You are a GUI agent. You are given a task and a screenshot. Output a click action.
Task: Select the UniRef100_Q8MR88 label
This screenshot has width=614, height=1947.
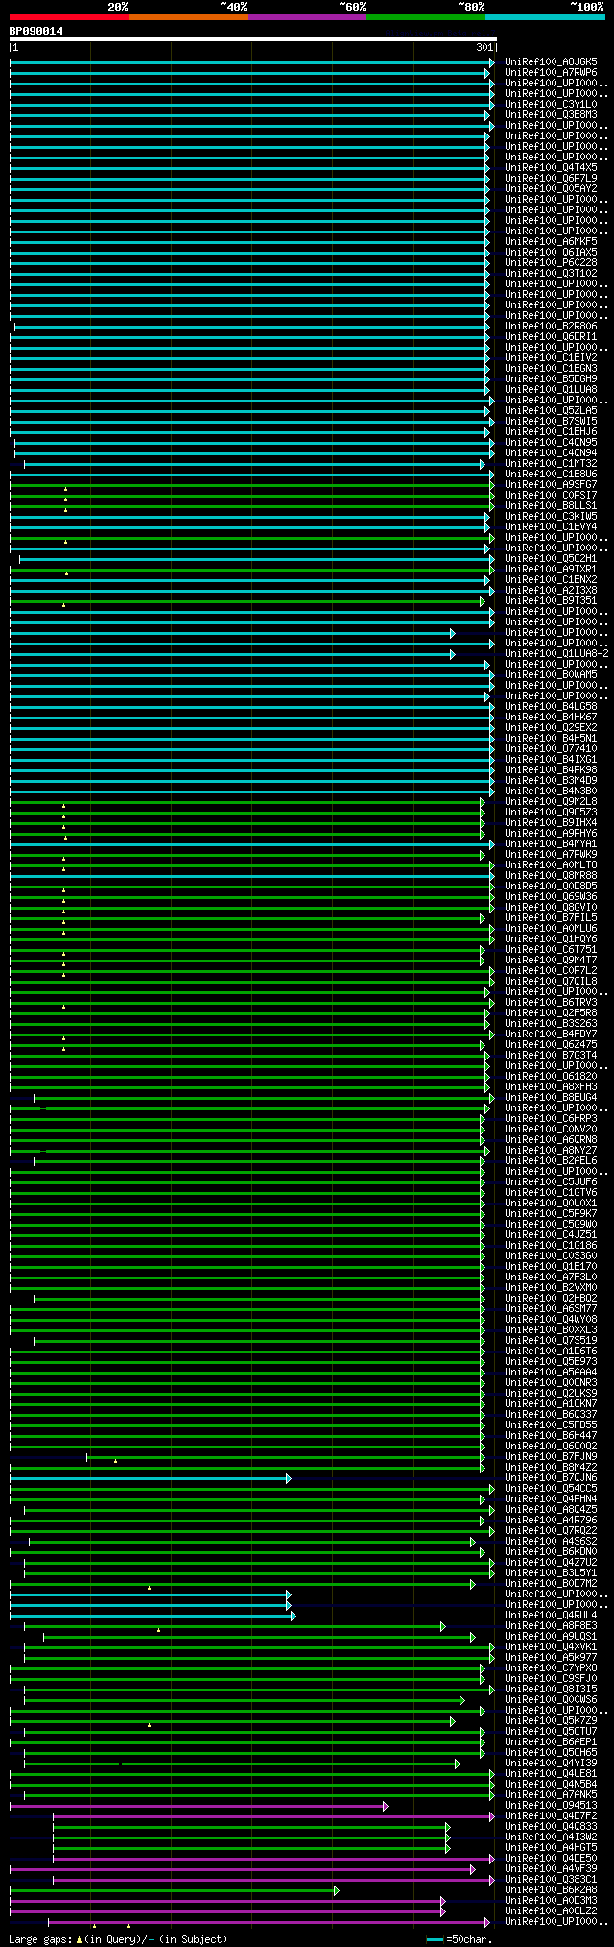[551, 875]
